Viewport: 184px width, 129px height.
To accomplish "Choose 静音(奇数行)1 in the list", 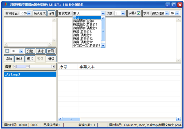I will click(x=83, y=32).
